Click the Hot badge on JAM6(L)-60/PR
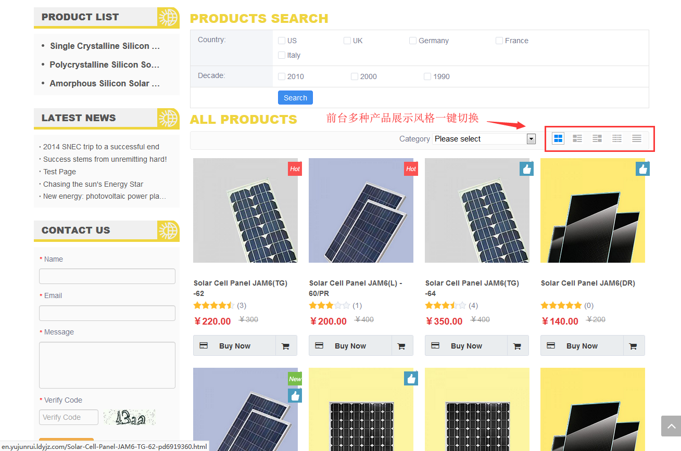 [411, 169]
